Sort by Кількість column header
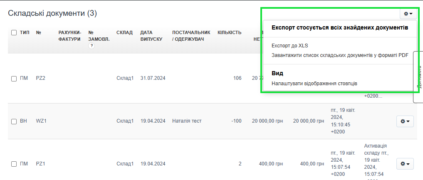 [229, 32]
